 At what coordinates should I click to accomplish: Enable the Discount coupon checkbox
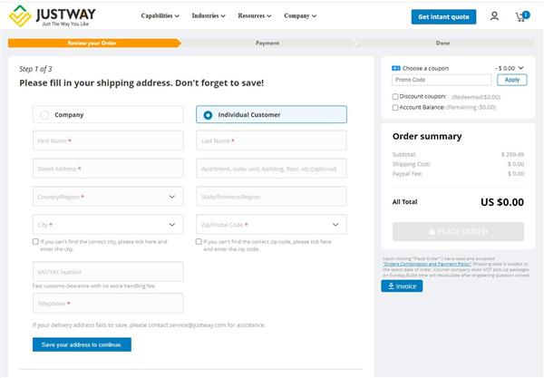pyautogui.click(x=395, y=96)
